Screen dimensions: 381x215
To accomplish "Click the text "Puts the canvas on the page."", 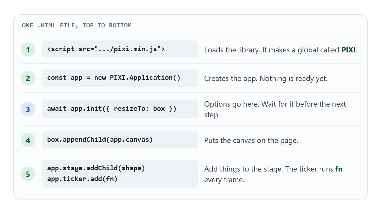I will pos(251,140).
